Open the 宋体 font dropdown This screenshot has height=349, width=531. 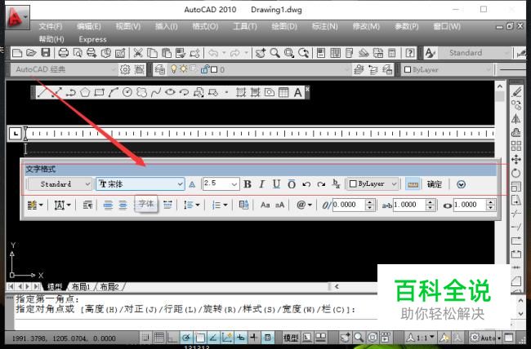point(181,184)
